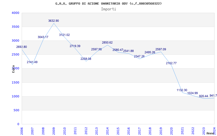Image resolution: width=217 pixels, height=136 pixels.
Task: Click the x-axis year 2018
Action: point(150,131)
